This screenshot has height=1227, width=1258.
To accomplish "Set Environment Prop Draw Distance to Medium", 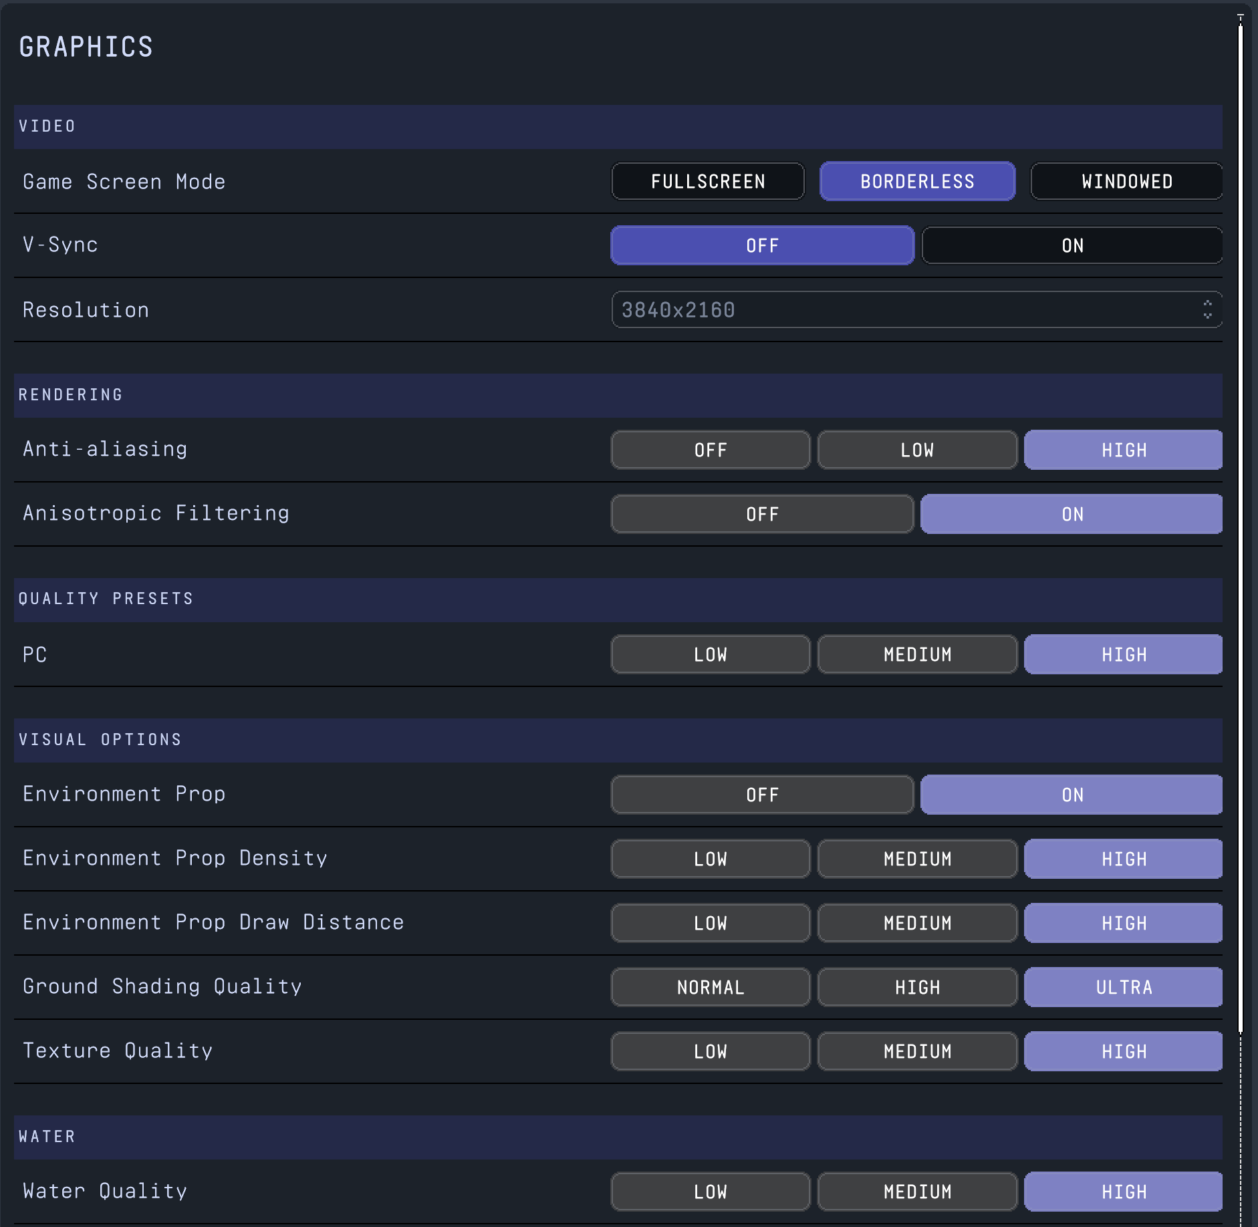I will [x=917, y=923].
